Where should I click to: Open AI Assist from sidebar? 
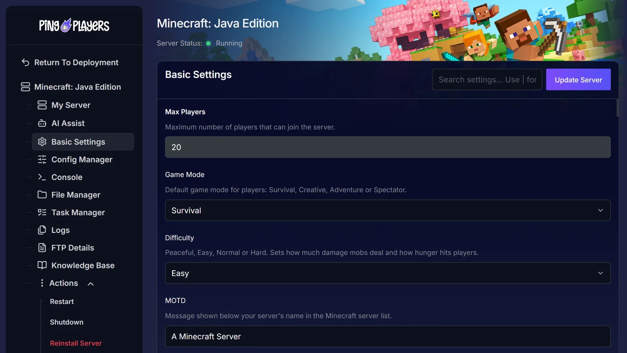coord(68,123)
